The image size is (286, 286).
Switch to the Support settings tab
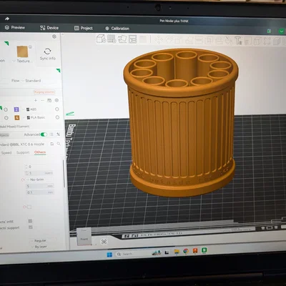tap(23, 152)
